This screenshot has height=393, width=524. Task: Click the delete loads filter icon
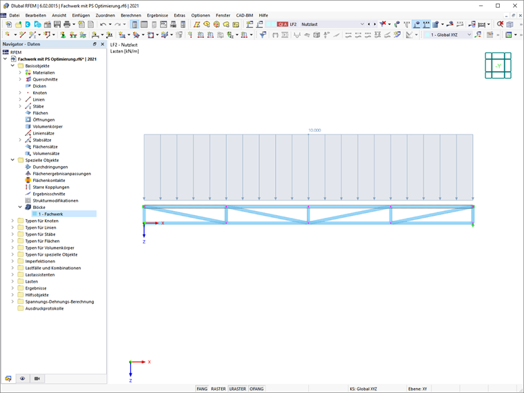(x=383, y=24)
